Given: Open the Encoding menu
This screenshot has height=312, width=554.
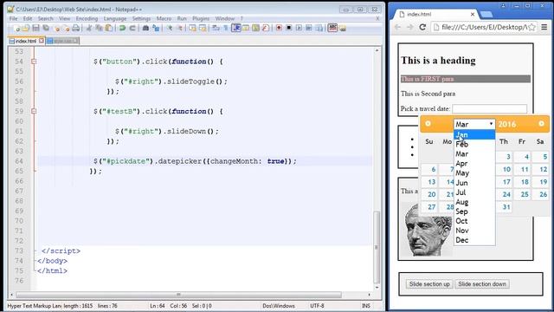Looking at the screenshot, I should (87, 18).
